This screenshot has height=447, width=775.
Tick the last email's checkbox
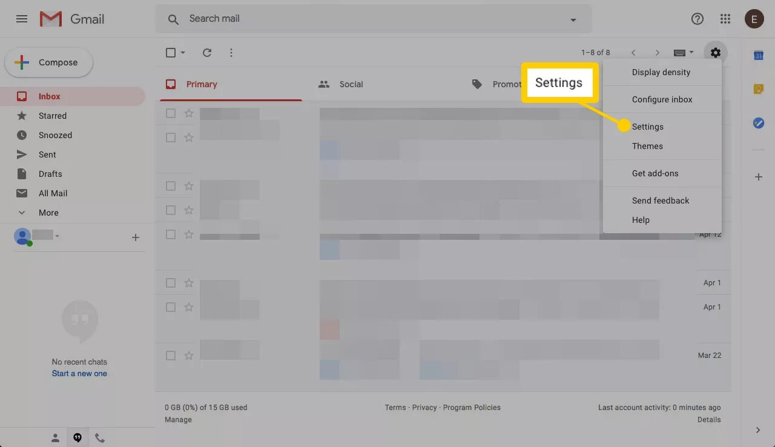pos(171,356)
